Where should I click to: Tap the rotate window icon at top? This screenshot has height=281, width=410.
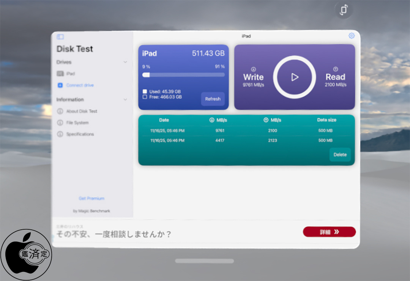click(344, 10)
